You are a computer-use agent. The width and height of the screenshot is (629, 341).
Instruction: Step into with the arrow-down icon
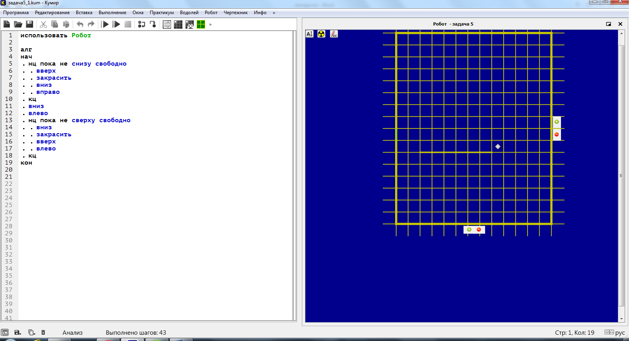point(153,24)
